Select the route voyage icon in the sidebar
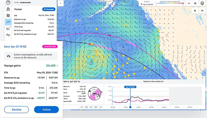This screenshot has width=207, height=118. point(8,22)
